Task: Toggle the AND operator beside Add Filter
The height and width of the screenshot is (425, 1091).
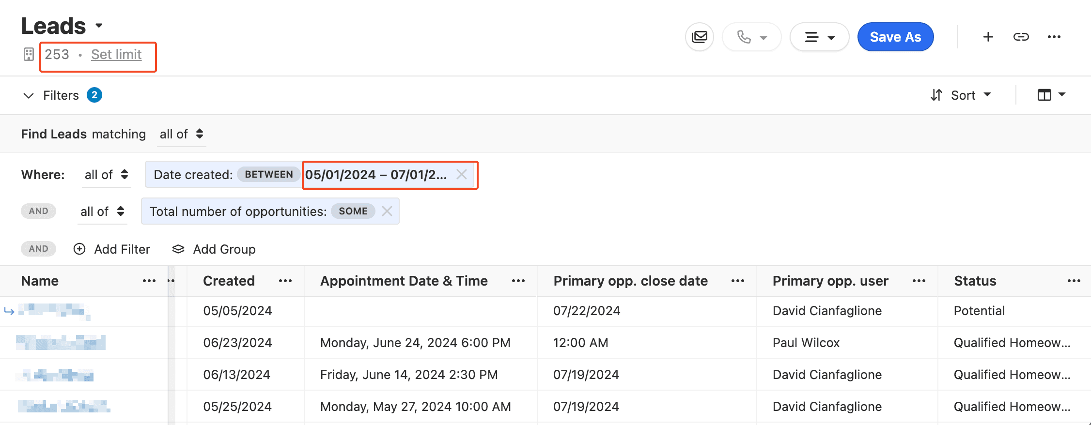Action: (38, 249)
